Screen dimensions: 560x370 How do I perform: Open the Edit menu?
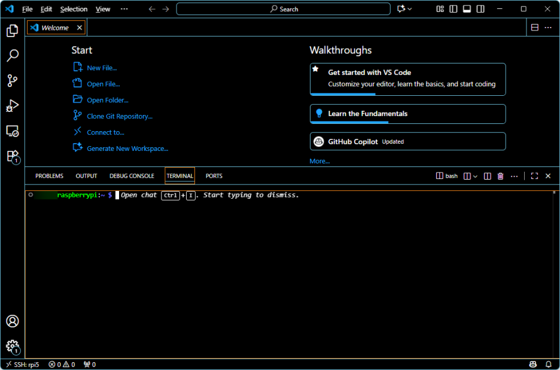[47, 9]
